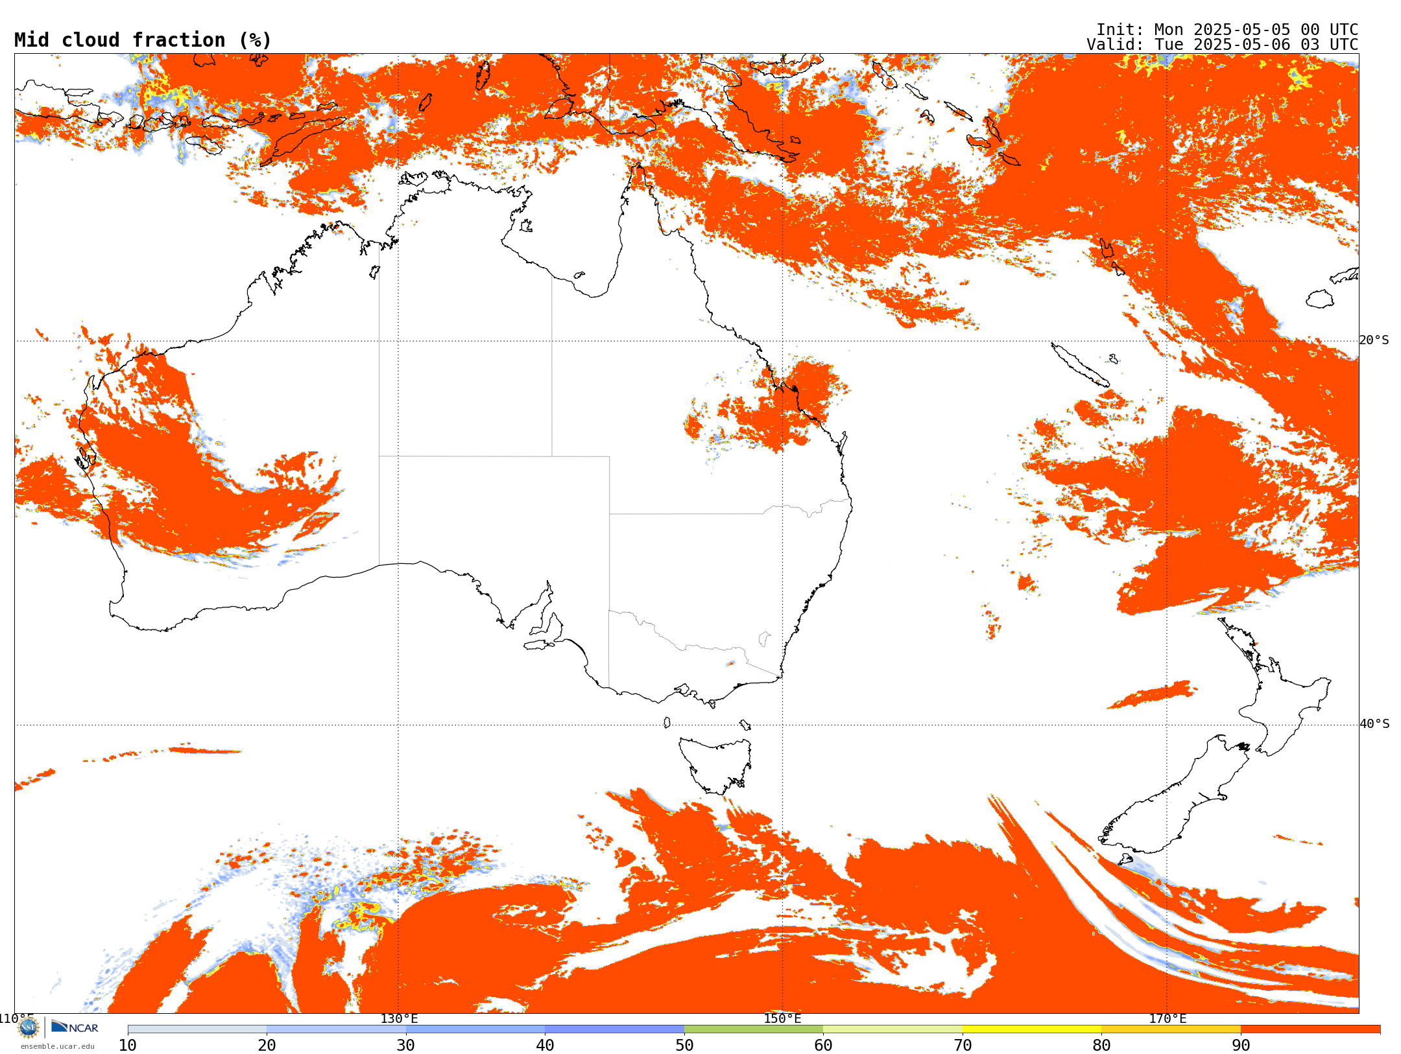
Task: Click the green 50 percent colorbar segment
Action: (754, 1029)
